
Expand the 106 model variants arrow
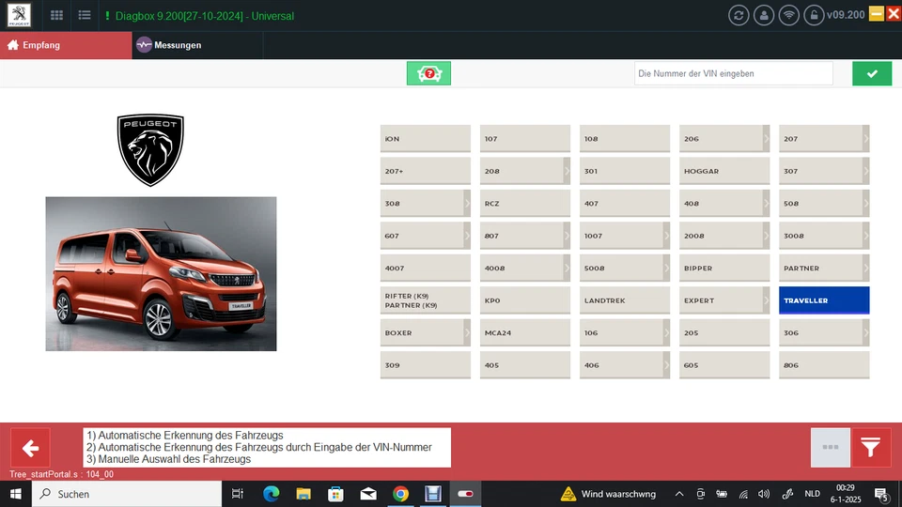667,332
